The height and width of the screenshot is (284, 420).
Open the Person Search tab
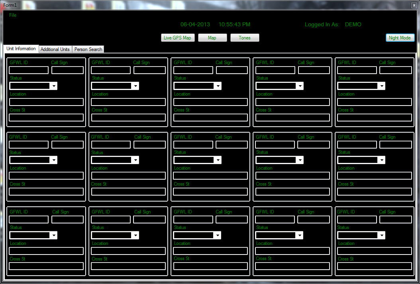click(x=88, y=49)
